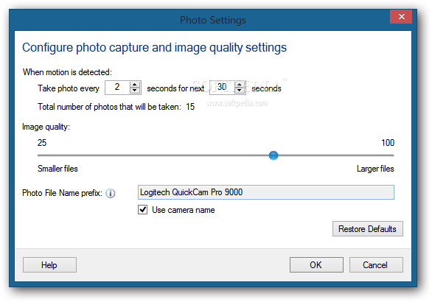This screenshot has width=432, height=302.
Task: Increase the duration seconds with up arrow
Action: click(x=239, y=85)
